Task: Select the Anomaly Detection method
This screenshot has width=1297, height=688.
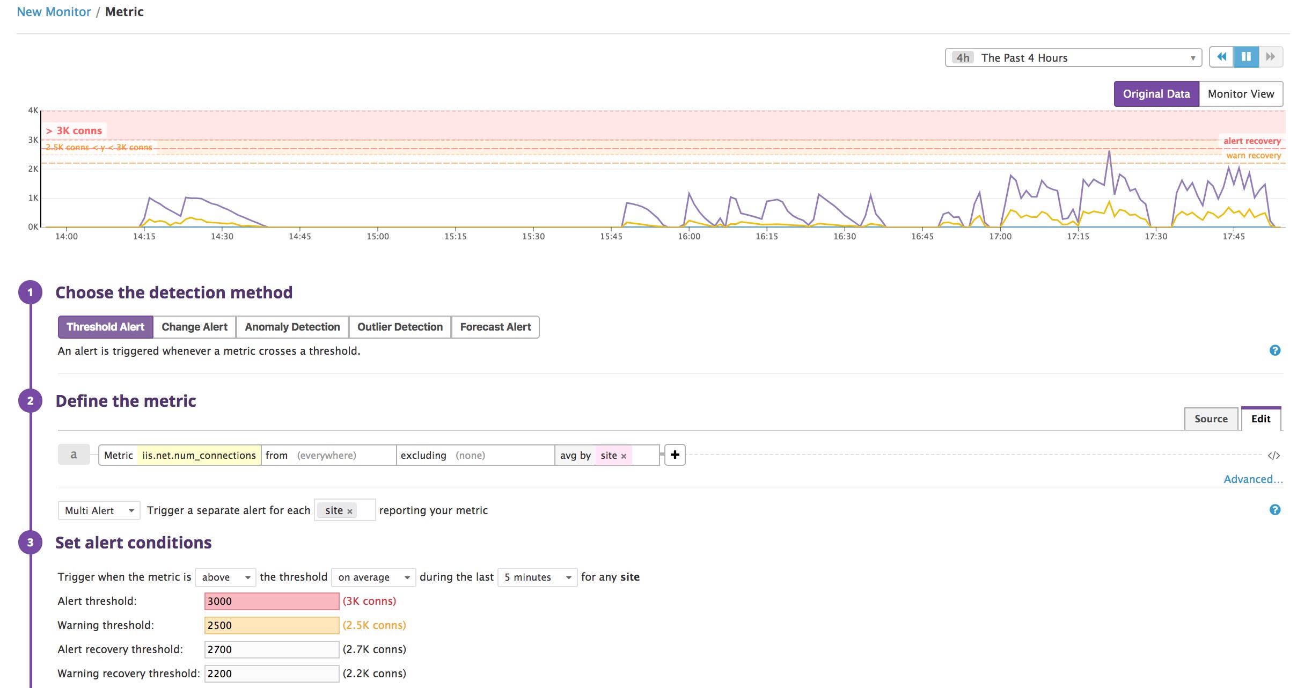Action: pyautogui.click(x=292, y=326)
